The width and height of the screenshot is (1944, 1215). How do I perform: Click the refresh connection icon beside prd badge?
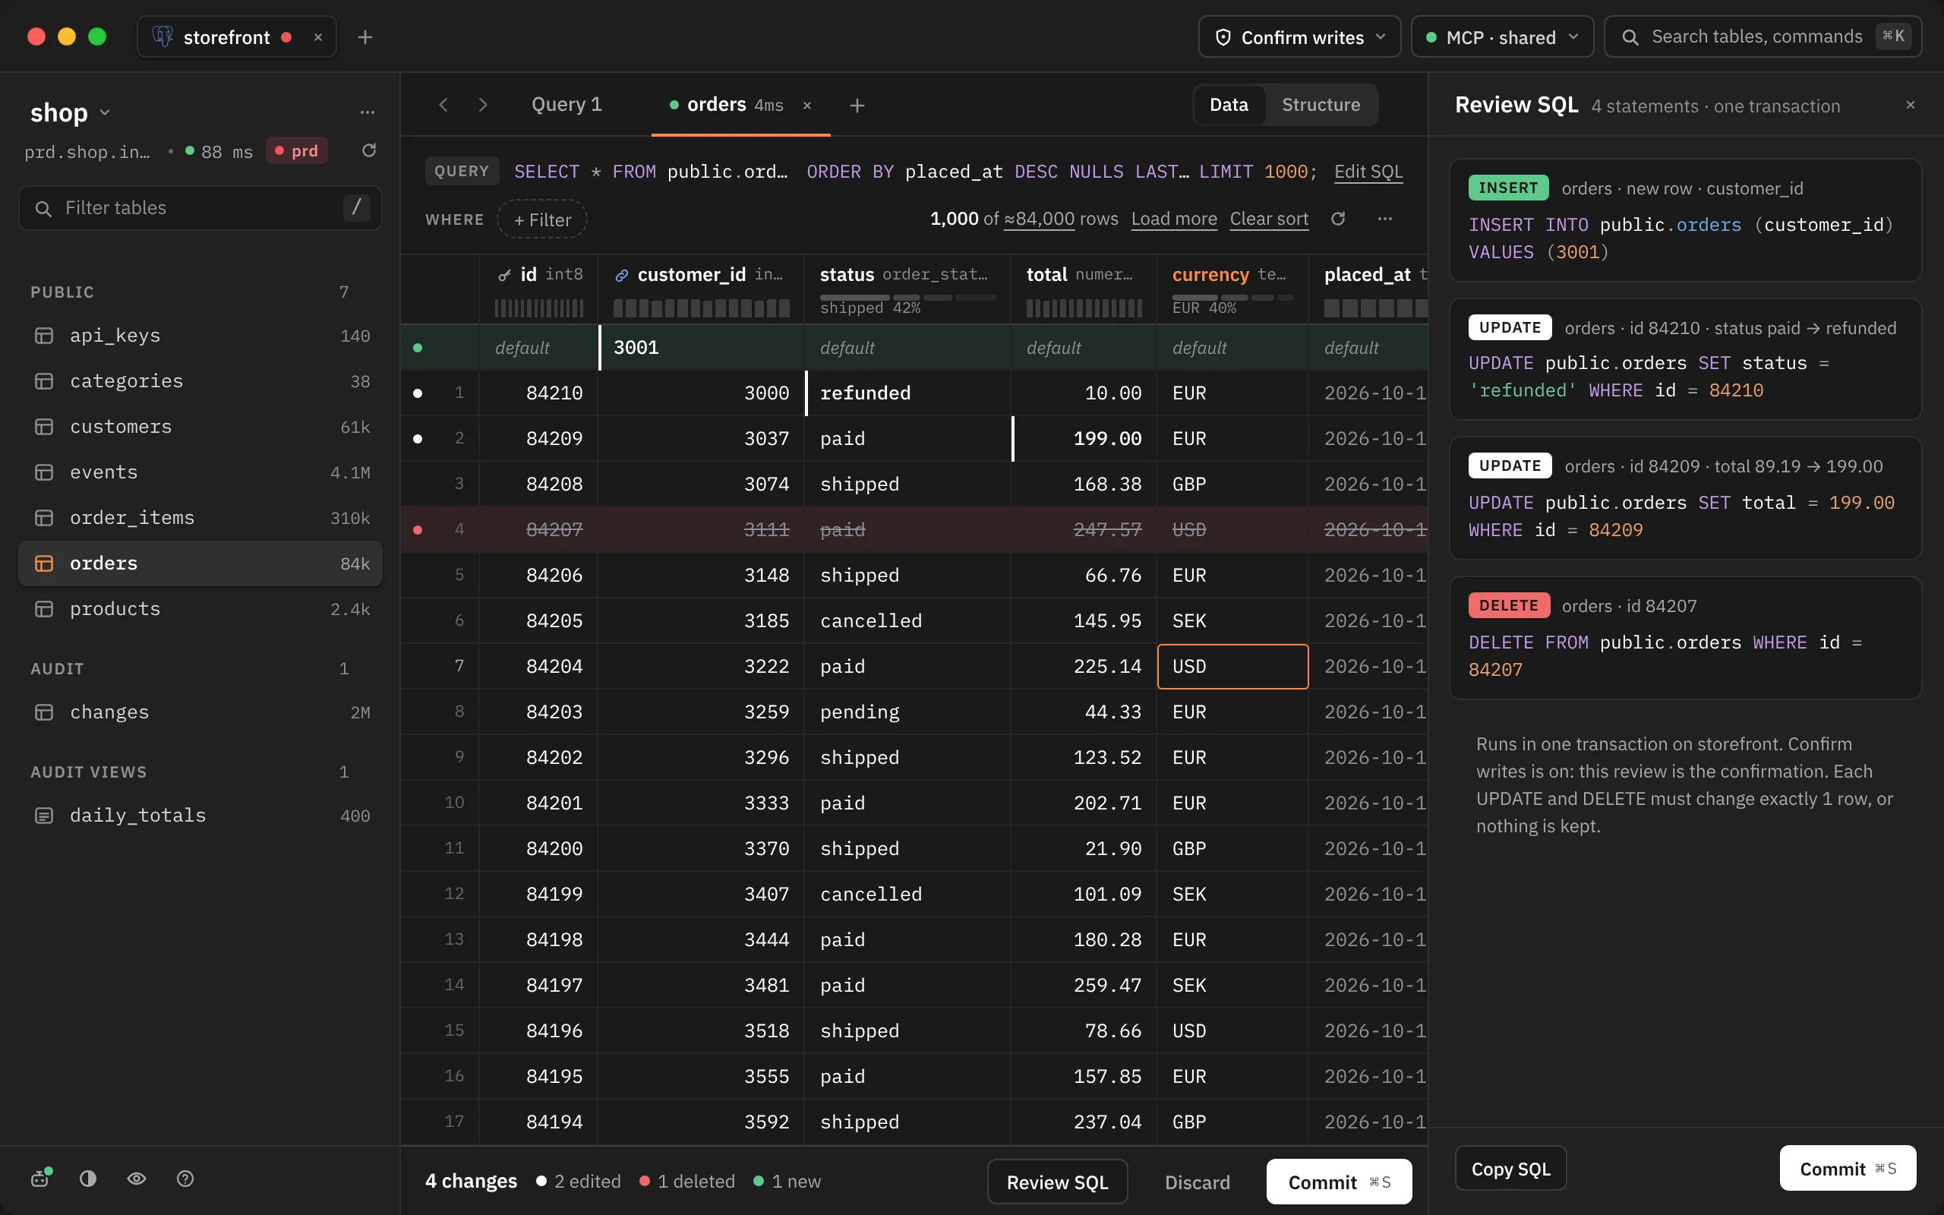click(369, 150)
